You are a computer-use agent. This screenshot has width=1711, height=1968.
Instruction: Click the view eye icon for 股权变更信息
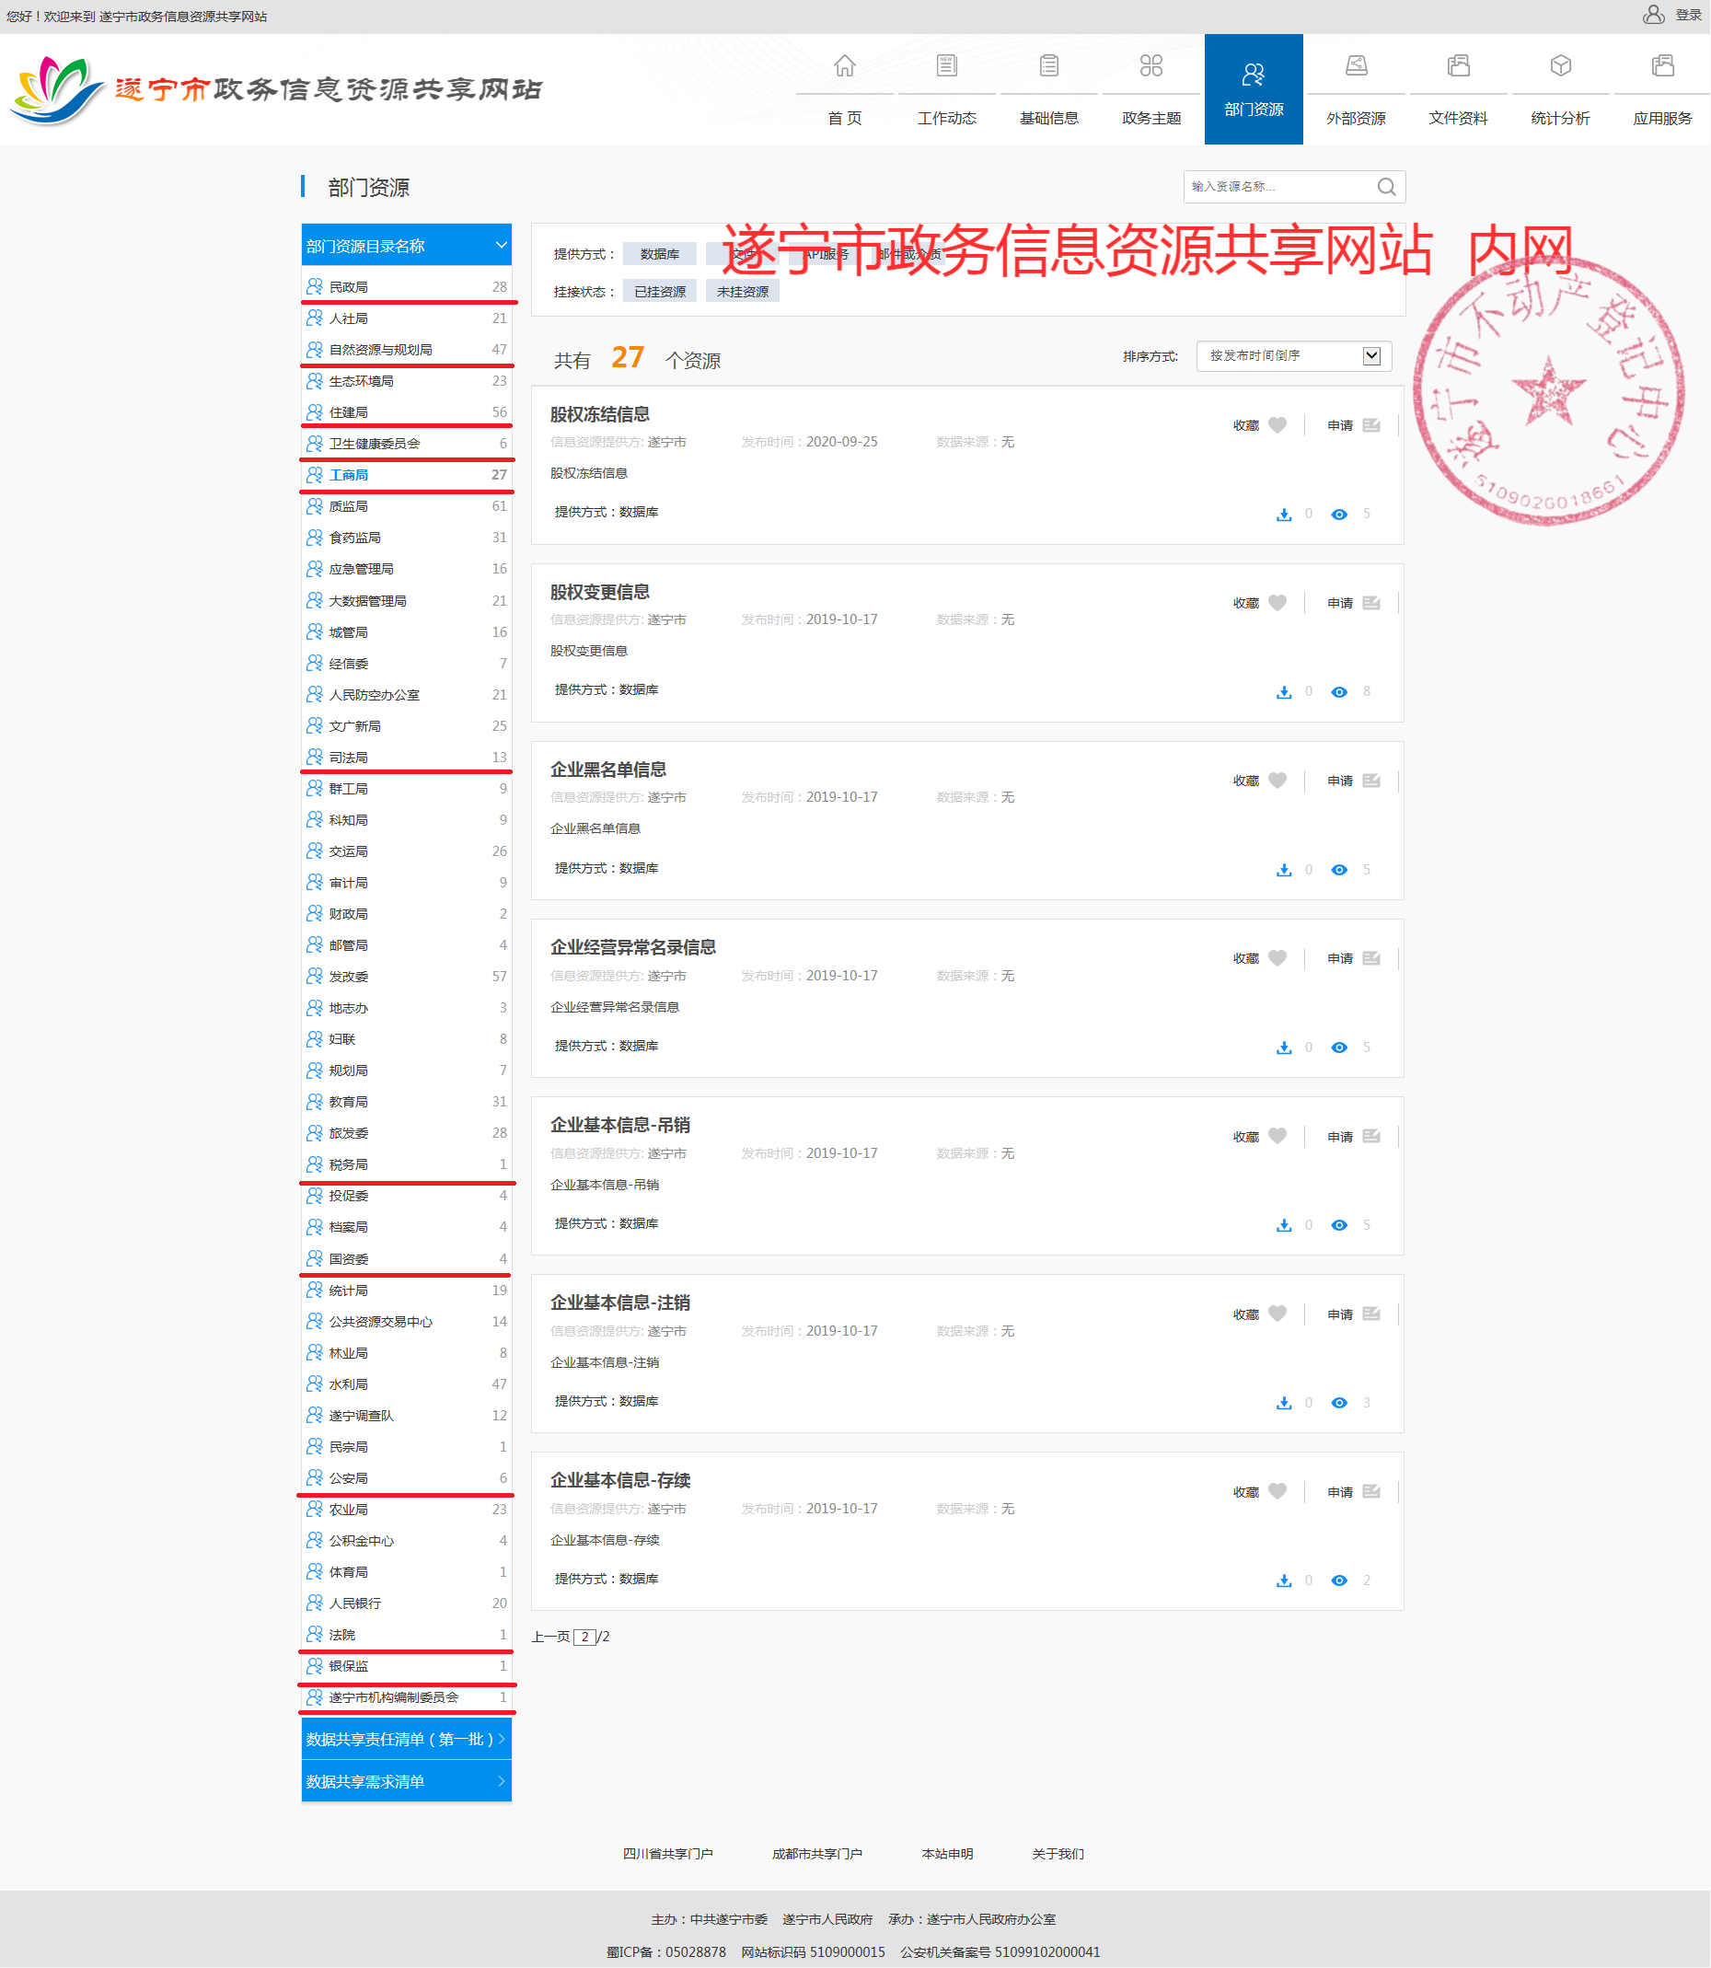click(1339, 692)
